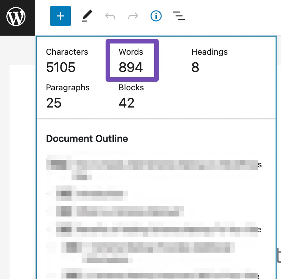Open the block inserter with the plus icon
This screenshot has height=279, width=281.
pyautogui.click(x=60, y=16)
